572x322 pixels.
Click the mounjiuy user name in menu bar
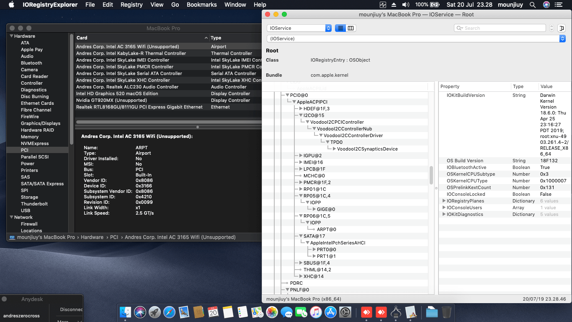pyautogui.click(x=510, y=5)
